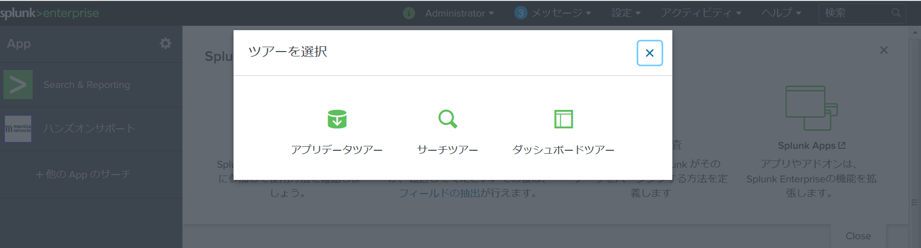Open App management gear icon
Image resolution: width=921 pixels, height=248 pixels.
(x=166, y=43)
